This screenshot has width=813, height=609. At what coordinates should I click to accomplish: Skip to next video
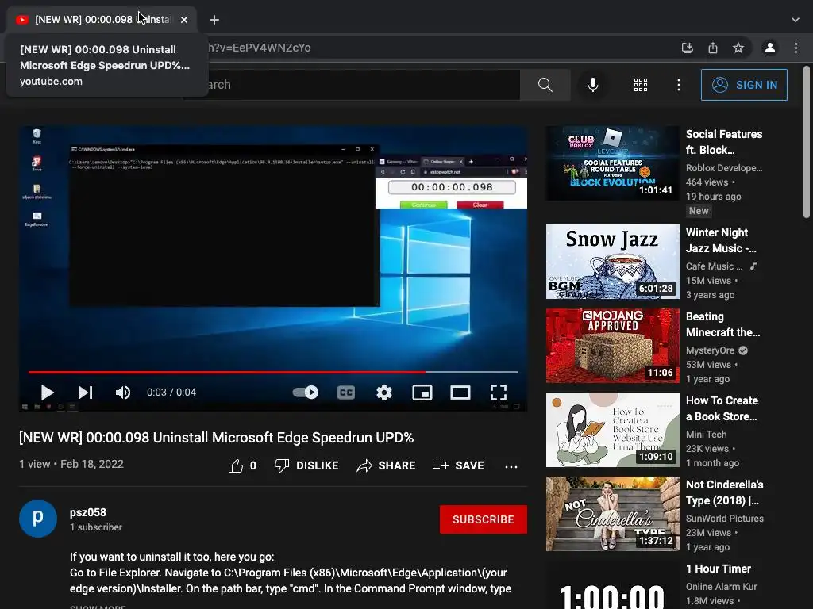point(86,393)
